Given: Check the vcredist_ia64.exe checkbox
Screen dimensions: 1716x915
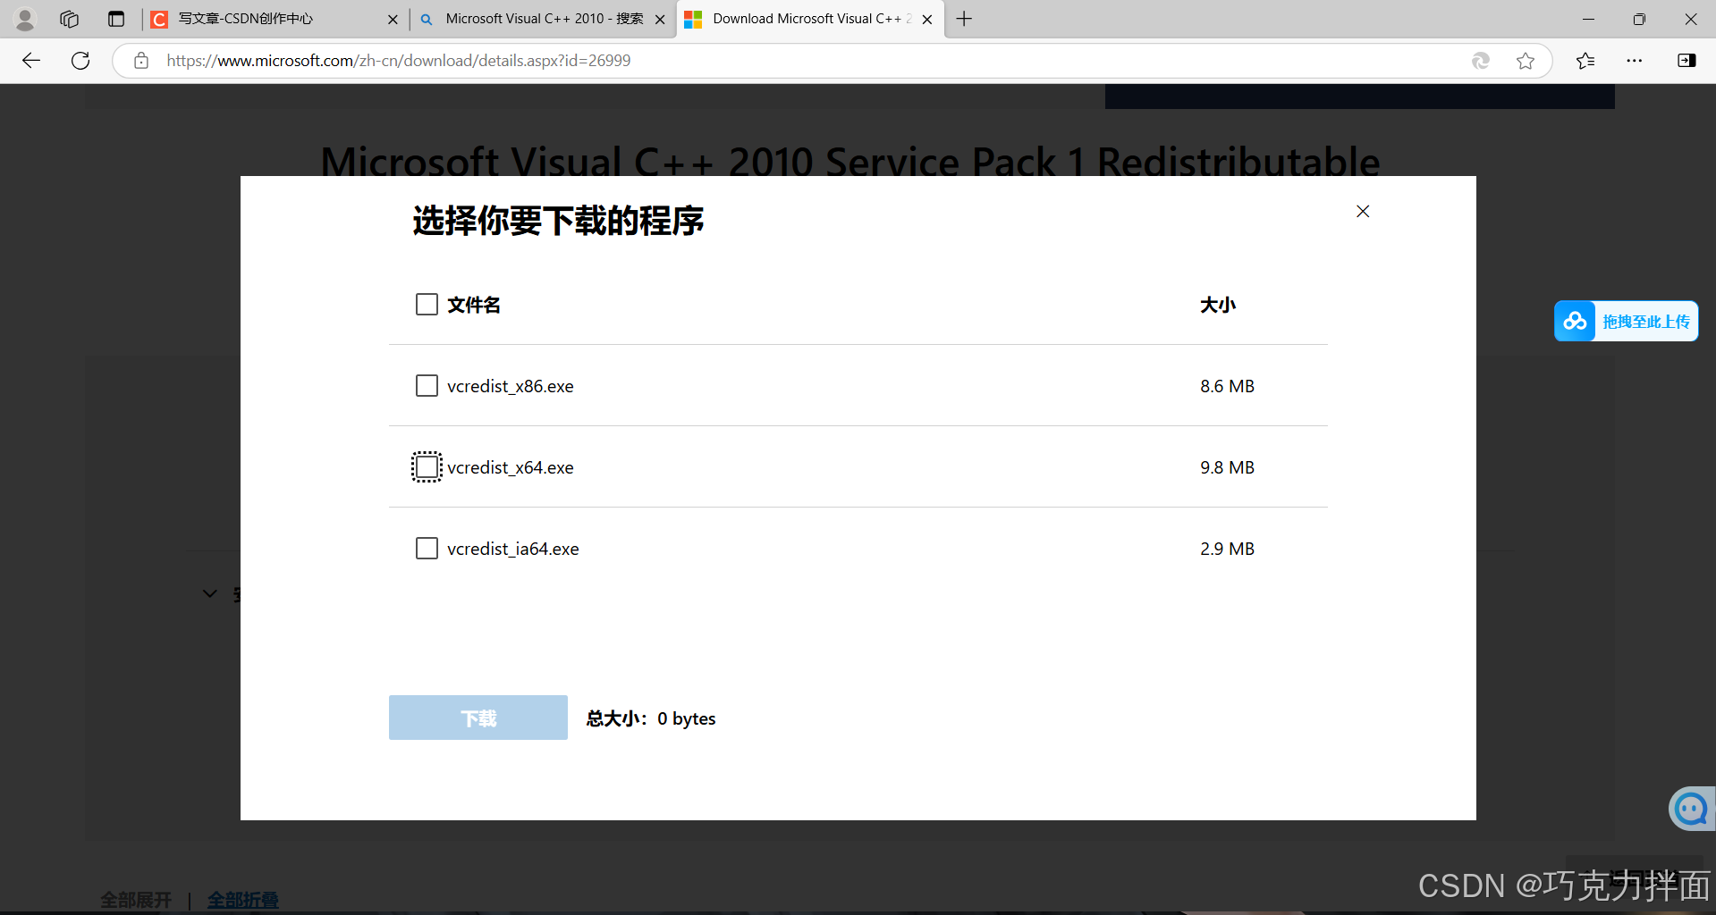Looking at the screenshot, I should [427, 549].
